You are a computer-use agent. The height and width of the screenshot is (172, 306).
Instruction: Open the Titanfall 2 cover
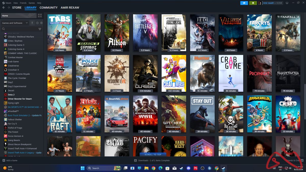288,33
